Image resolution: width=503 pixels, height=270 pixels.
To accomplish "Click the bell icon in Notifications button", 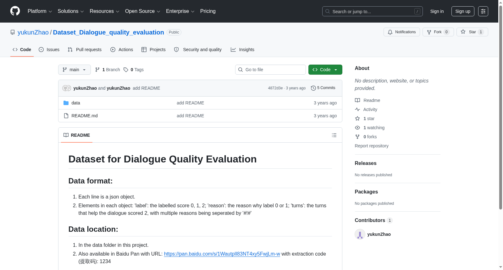I will click(390, 32).
